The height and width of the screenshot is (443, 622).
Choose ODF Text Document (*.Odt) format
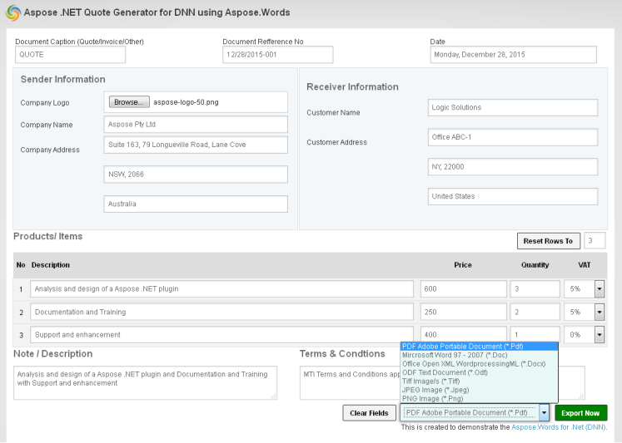pyautogui.click(x=479, y=372)
